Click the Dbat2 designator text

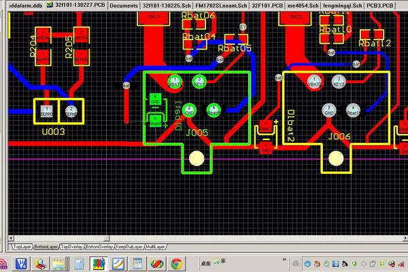pos(291,125)
